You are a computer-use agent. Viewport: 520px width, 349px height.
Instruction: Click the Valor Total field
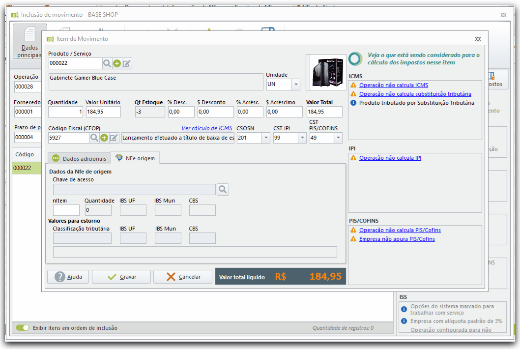tap(324, 112)
